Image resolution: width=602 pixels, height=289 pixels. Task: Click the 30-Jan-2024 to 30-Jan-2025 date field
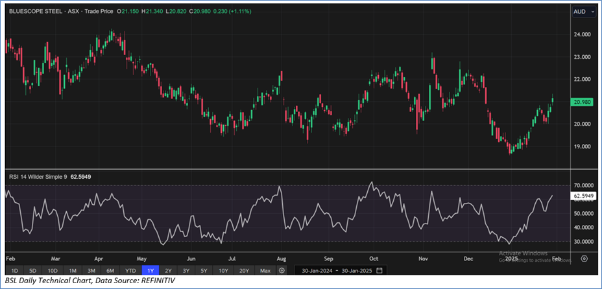click(x=335, y=270)
